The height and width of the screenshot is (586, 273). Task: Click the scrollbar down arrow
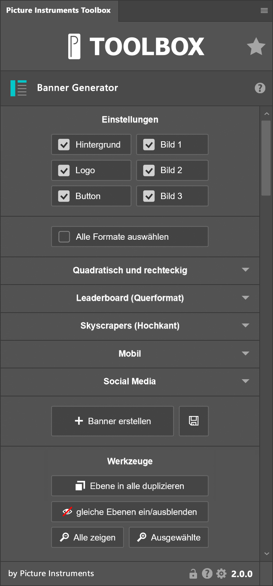click(x=267, y=554)
